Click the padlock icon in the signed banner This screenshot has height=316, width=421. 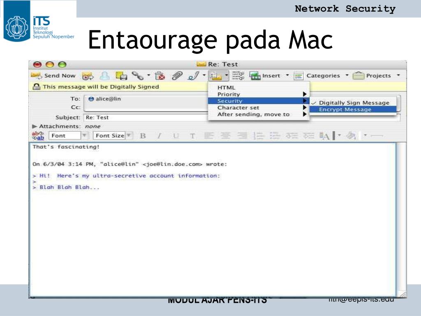[36, 86]
